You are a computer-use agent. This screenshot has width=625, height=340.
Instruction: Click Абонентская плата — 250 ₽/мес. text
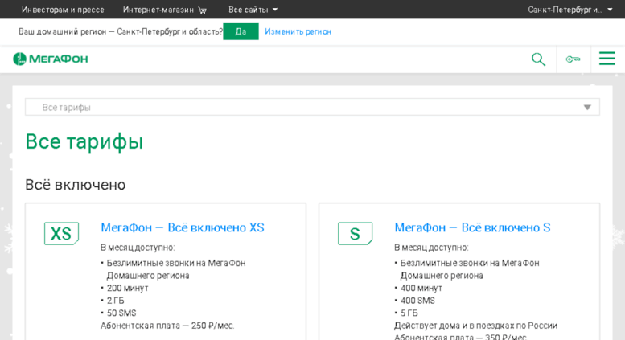point(167,326)
